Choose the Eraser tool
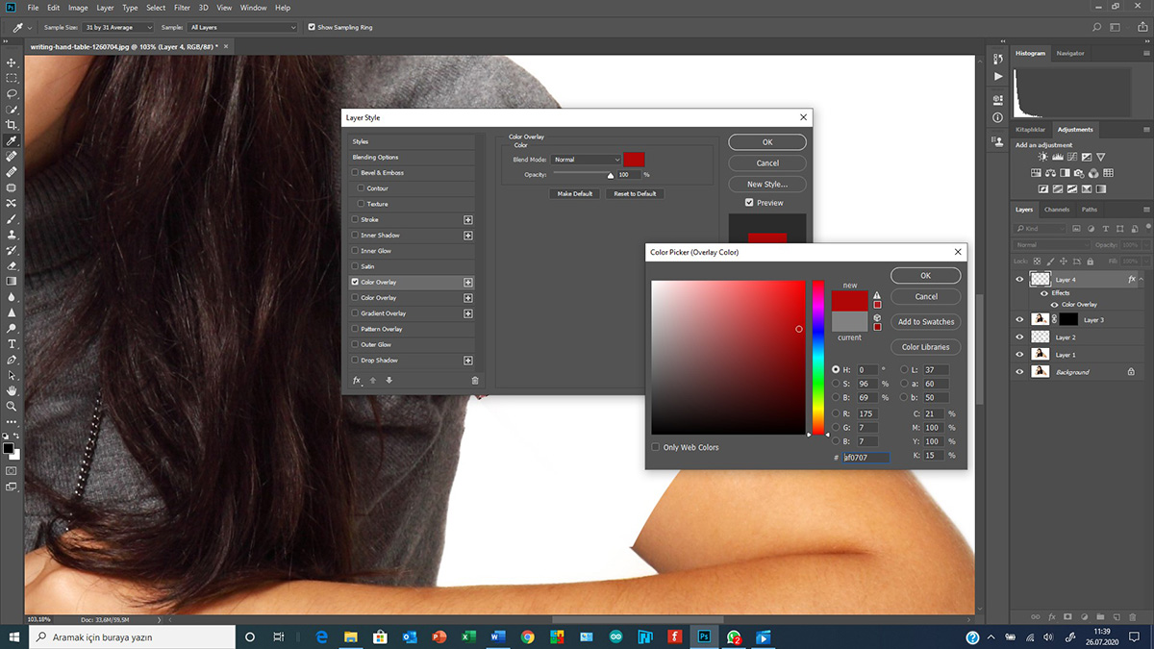The image size is (1154, 649). click(x=12, y=265)
